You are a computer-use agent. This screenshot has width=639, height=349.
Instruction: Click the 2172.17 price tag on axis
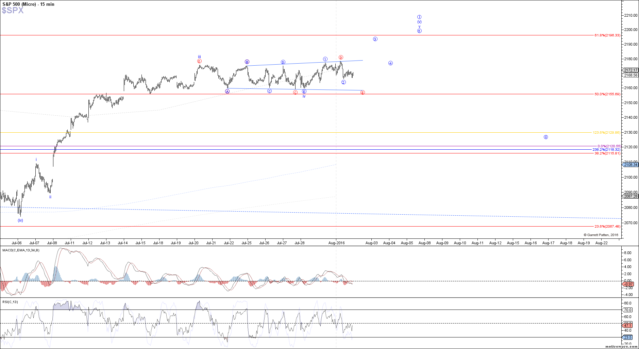tap(630, 70)
